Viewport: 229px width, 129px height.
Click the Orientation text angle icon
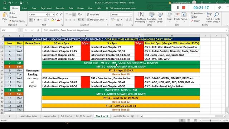tap(79, 14)
